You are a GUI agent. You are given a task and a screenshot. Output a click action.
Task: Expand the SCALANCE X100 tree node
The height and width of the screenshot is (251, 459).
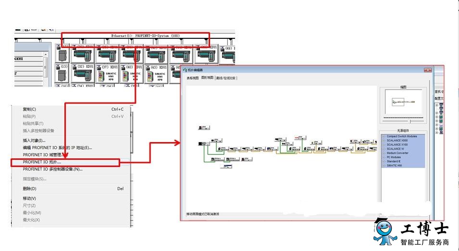click(384, 144)
